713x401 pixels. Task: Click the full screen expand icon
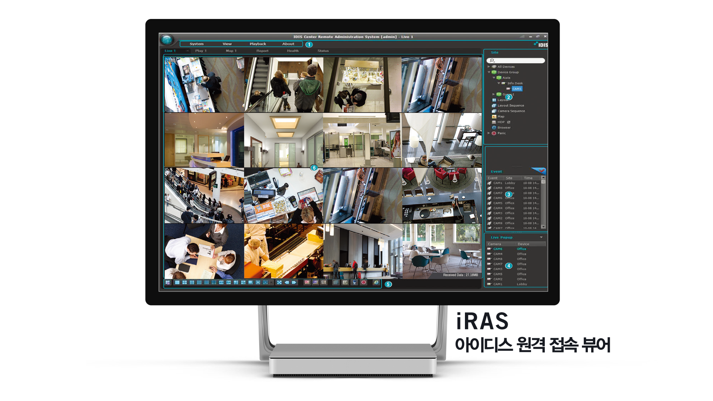[x=279, y=283]
